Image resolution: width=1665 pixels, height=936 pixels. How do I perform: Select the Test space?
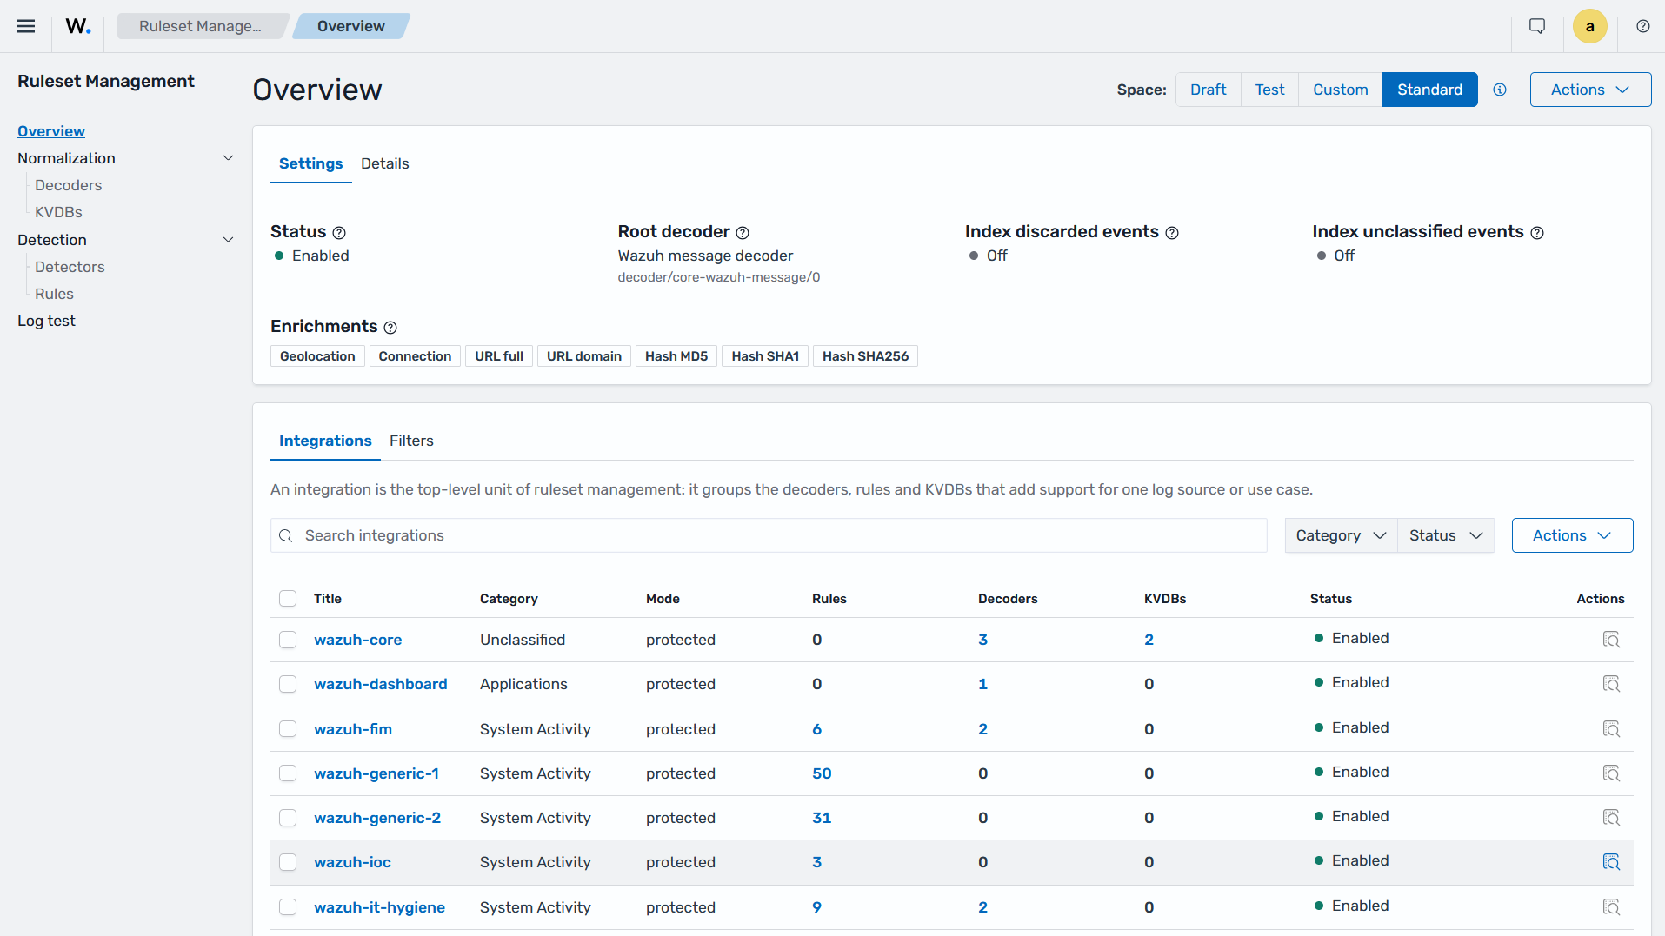tap(1269, 90)
